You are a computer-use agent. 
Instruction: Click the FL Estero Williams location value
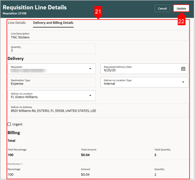click(x=24, y=97)
